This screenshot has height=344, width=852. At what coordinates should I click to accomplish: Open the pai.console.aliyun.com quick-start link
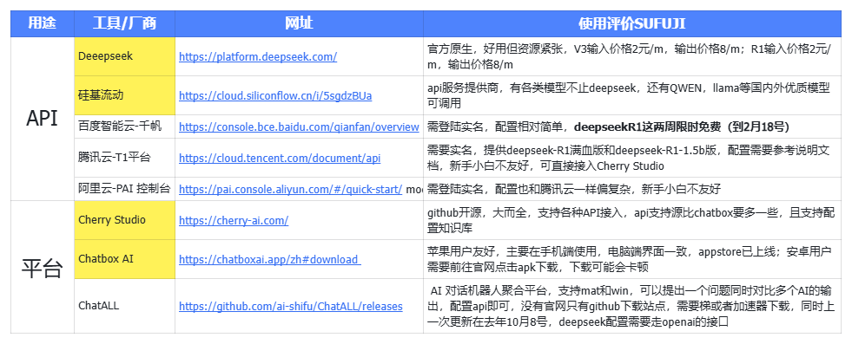pyautogui.click(x=291, y=189)
